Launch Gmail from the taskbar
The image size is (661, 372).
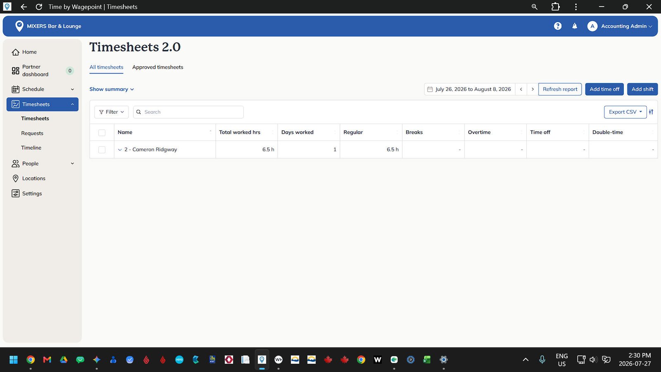[x=47, y=360]
